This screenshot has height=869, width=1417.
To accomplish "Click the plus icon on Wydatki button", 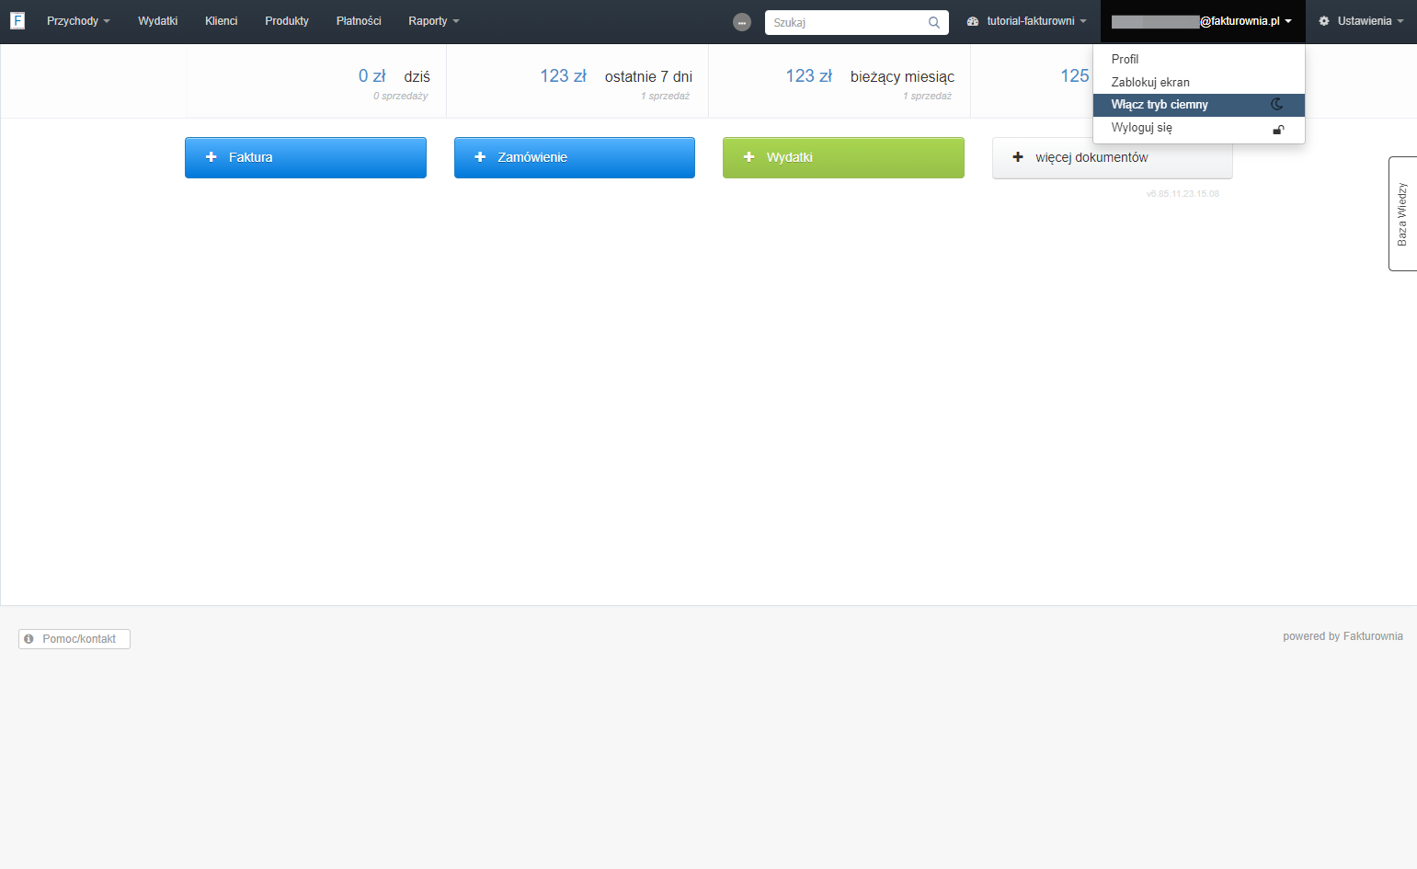I will (748, 157).
